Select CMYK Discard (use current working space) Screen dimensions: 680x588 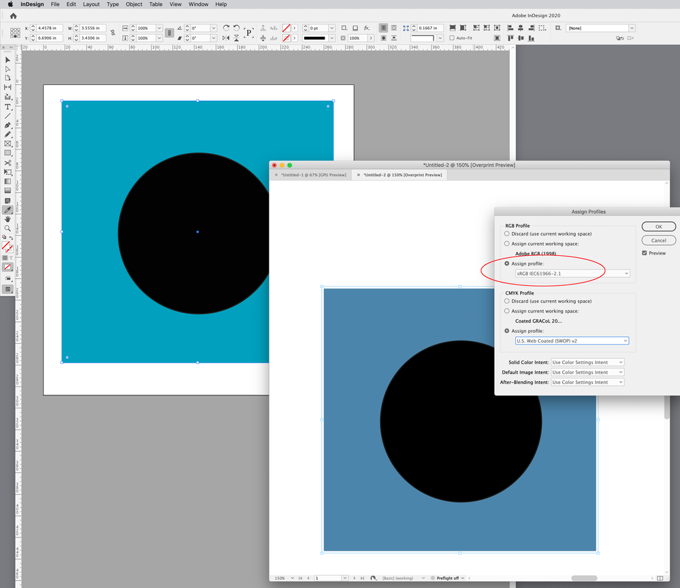[x=506, y=301]
